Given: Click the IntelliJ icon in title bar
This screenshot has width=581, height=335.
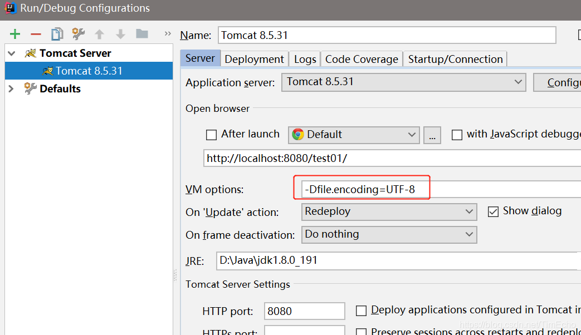Looking at the screenshot, I should click(x=10, y=8).
